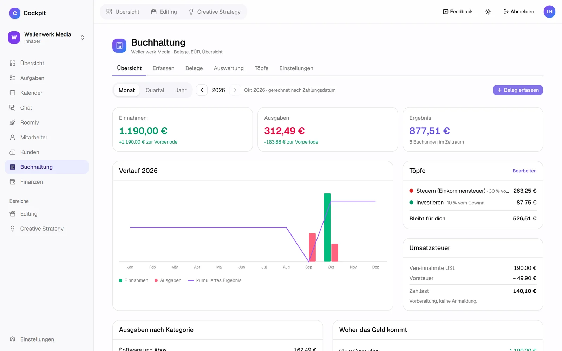The height and width of the screenshot is (351, 562).
Task: Open the Töpfe tab
Action: pyautogui.click(x=261, y=68)
